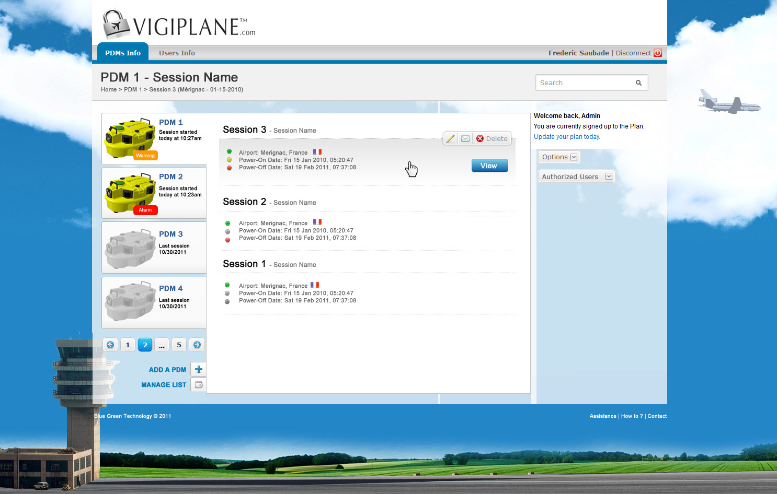Open the PDMs Info tab

(123, 53)
